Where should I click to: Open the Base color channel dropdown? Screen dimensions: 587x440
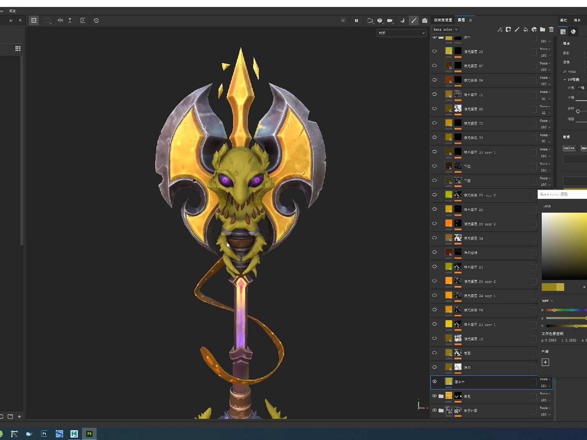[x=446, y=29]
